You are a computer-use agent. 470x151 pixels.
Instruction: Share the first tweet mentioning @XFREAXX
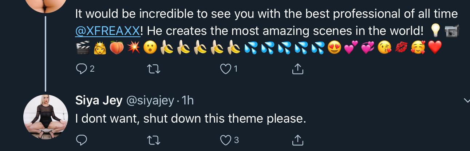298,68
